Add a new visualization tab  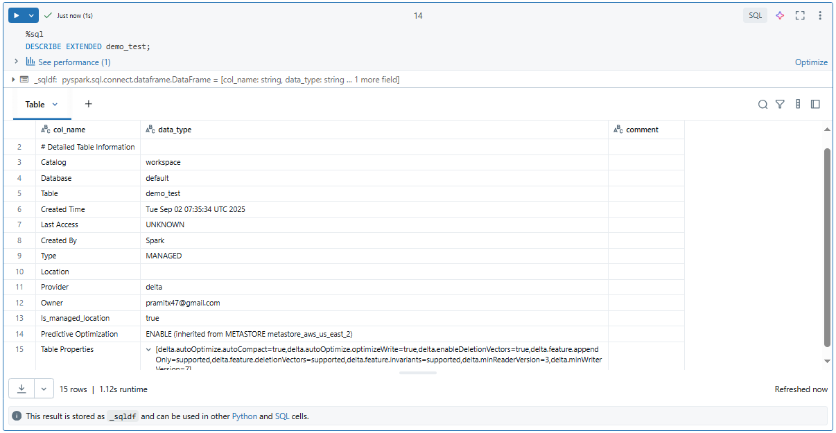point(88,104)
